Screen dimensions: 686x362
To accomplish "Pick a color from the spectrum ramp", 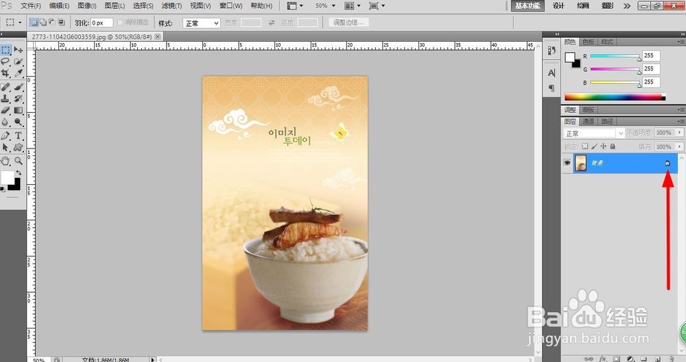I will pyautogui.click(x=615, y=97).
